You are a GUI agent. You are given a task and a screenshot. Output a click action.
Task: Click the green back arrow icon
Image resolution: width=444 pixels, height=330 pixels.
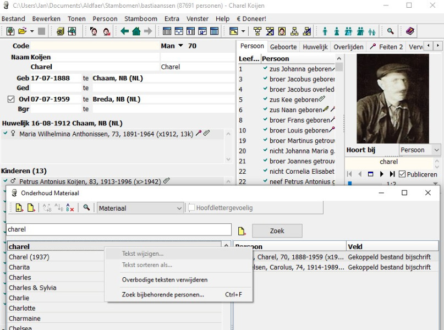pyautogui.click(x=125, y=32)
